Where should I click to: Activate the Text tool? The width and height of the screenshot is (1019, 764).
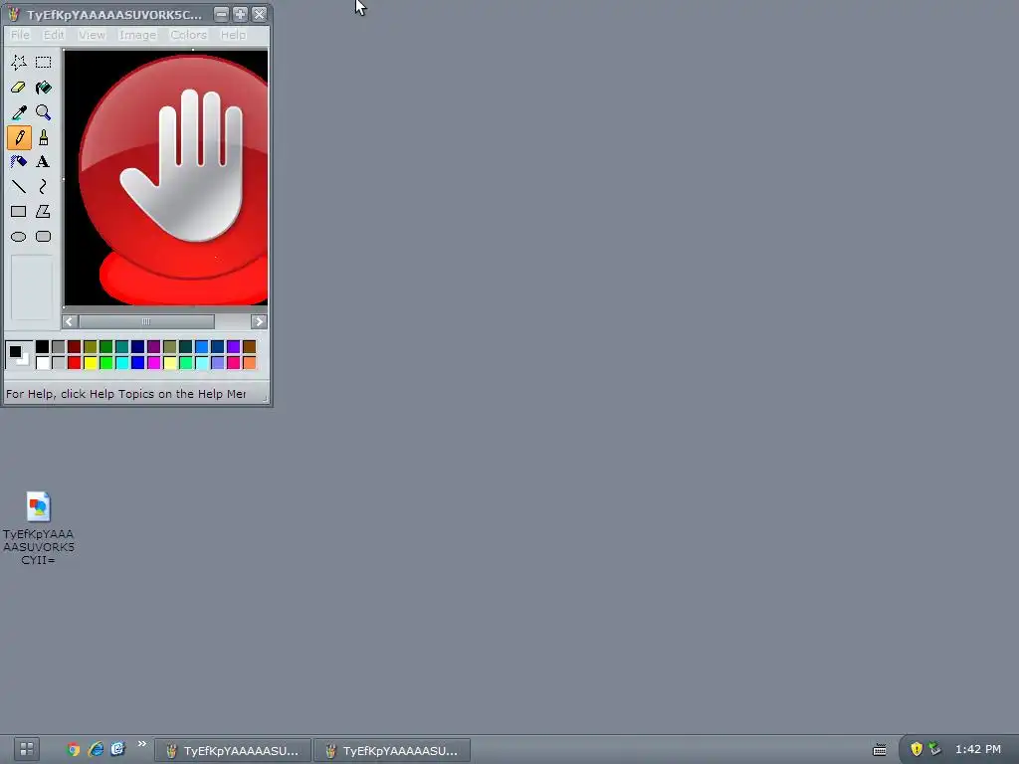[44, 162]
